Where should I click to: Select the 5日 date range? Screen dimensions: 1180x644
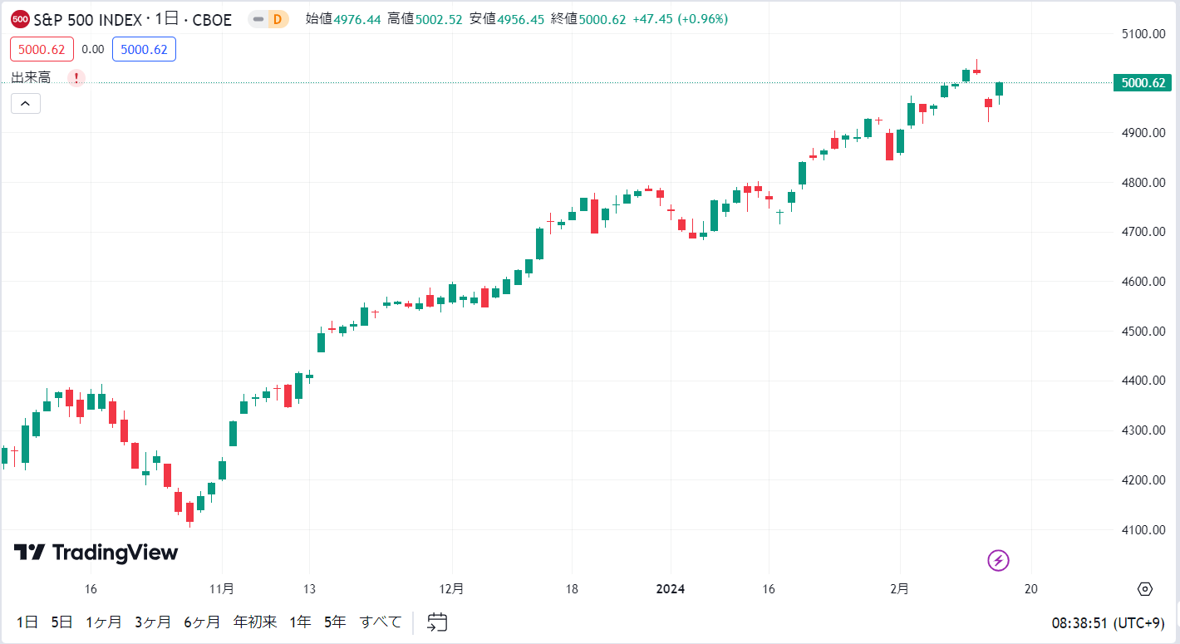62,622
